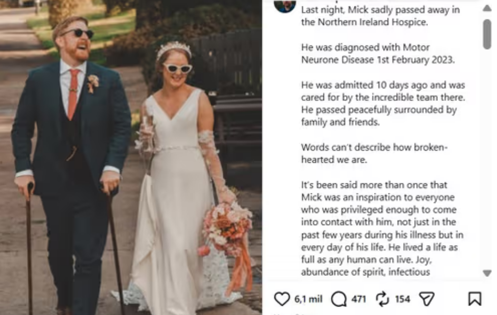497x315 pixels.
Task: Share the post with the paper plane icon
Action: coord(426,299)
